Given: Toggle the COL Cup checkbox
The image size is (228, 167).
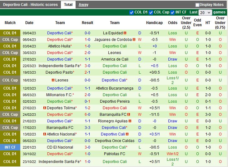Looking at the screenshot, I should (x=151, y=12).
